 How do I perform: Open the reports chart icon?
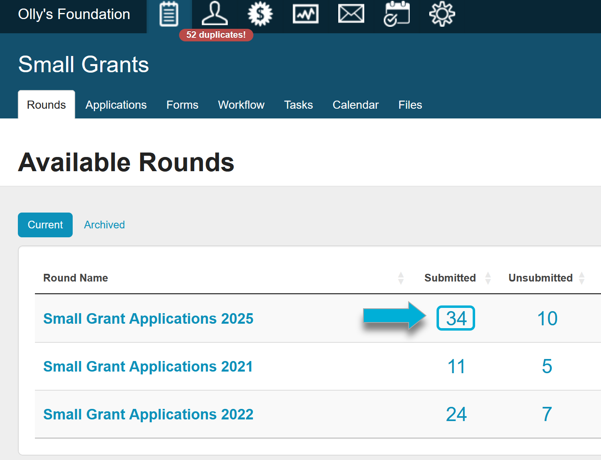point(305,14)
